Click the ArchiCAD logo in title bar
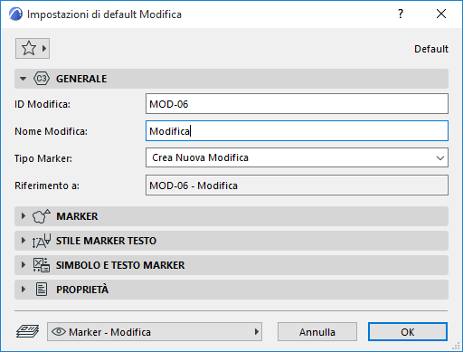Screen dimensions: 463x352 pyautogui.click(x=15, y=14)
